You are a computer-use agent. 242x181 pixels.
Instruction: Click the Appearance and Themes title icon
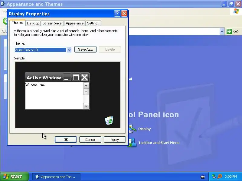(x=3, y=4)
